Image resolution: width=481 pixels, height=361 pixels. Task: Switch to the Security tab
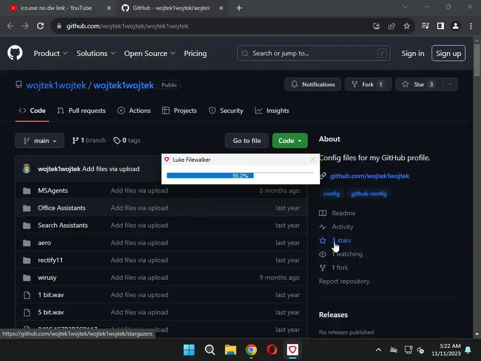point(226,110)
